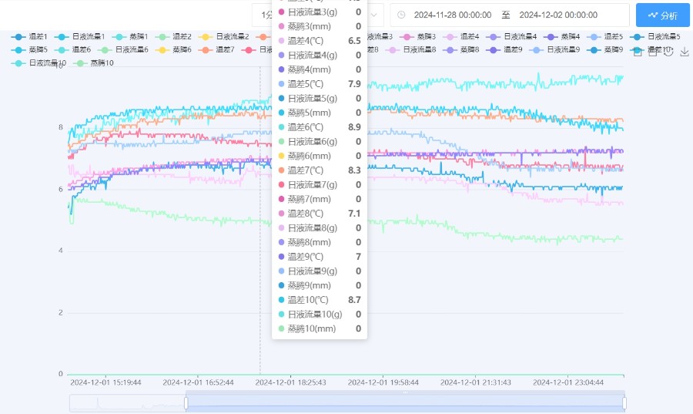Click x-axis label 2024-12-01 23:04:44
Screen dimensions: 693x414
pos(568,382)
